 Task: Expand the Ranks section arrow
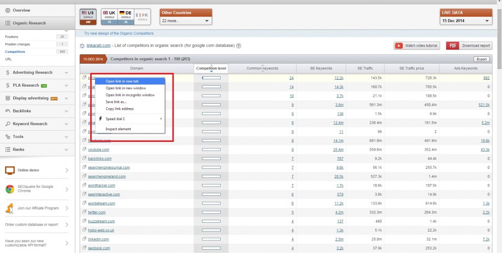click(66, 150)
